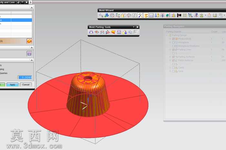Expand the Product Body tree node
The image size is (226, 150).
[x=170, y=39]
